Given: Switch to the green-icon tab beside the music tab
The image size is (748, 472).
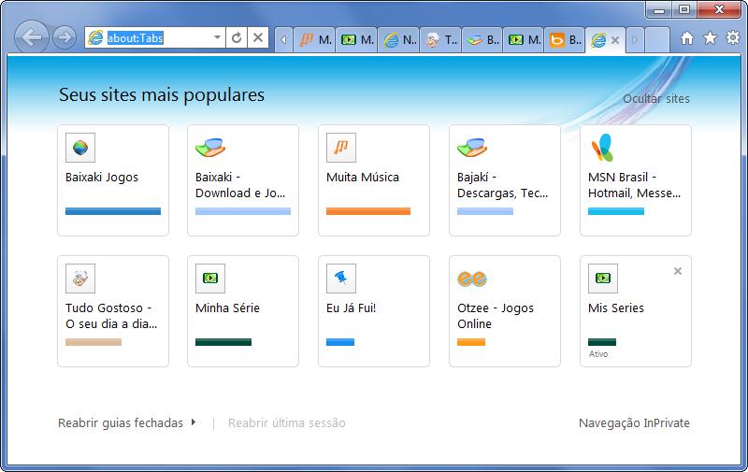Looking at the screenshot, I should click(x=357, y=39).
